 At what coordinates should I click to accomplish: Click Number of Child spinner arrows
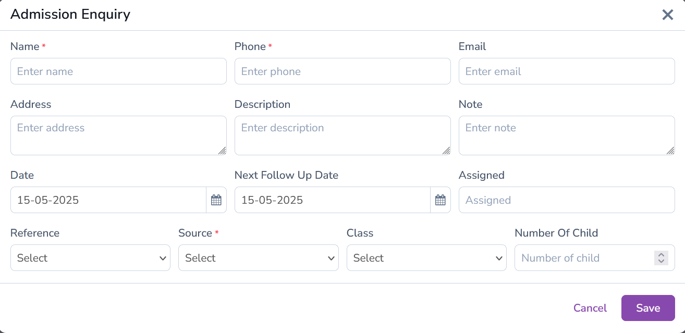(x=661, y=258)
